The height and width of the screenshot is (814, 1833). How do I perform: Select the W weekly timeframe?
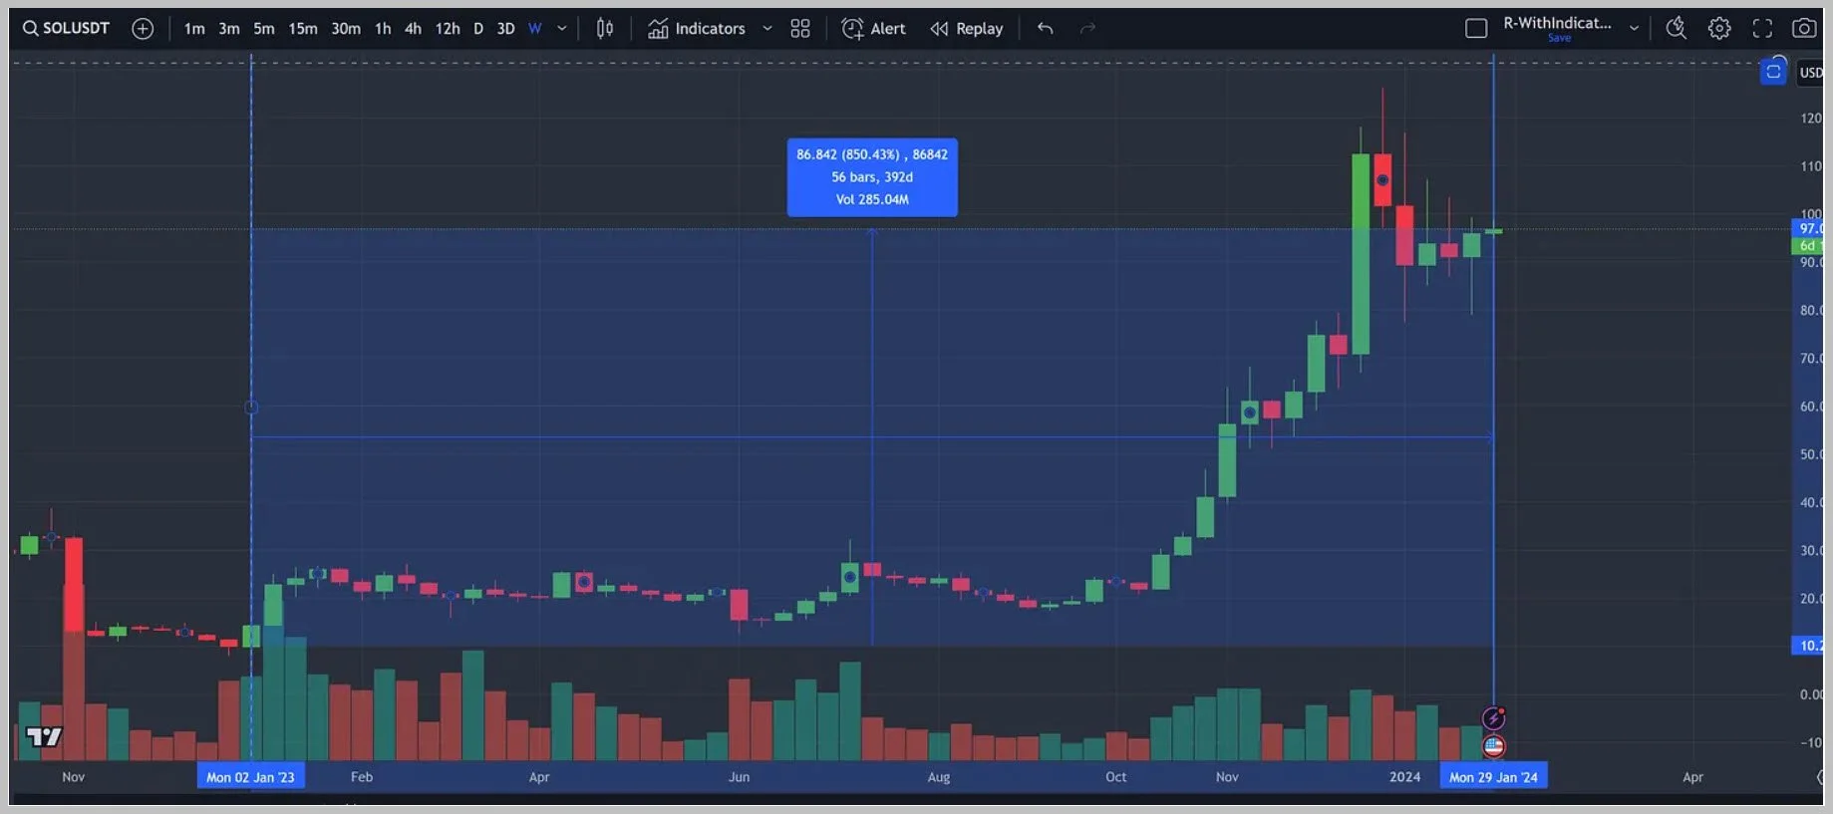click(x=535, y=29)
